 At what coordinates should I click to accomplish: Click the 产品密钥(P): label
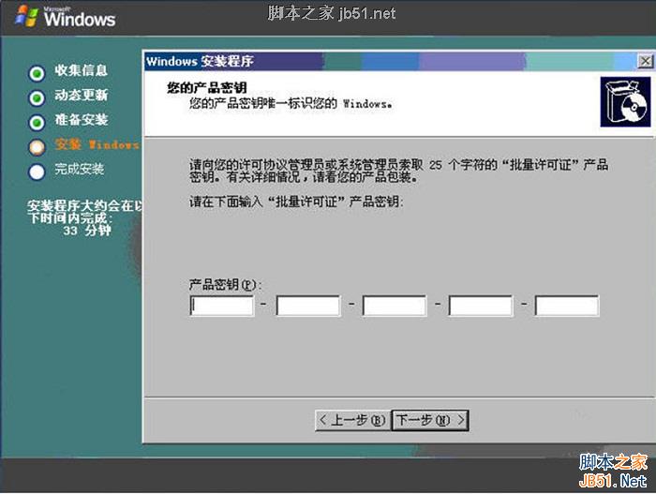(226, 285)
